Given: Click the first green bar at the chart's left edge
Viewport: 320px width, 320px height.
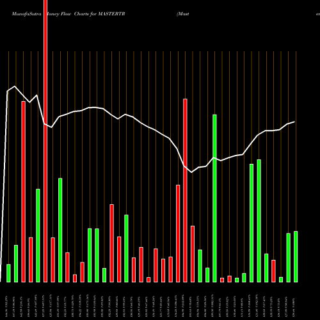Looking at the screenshot, I should (8, 273).
